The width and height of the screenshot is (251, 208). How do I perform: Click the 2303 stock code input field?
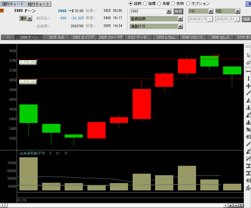click(x=148, y=11)
